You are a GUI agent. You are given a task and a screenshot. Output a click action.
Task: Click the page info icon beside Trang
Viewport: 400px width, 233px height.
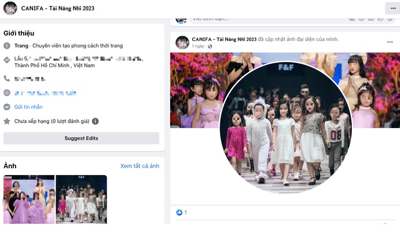click(x=7, y=46)
